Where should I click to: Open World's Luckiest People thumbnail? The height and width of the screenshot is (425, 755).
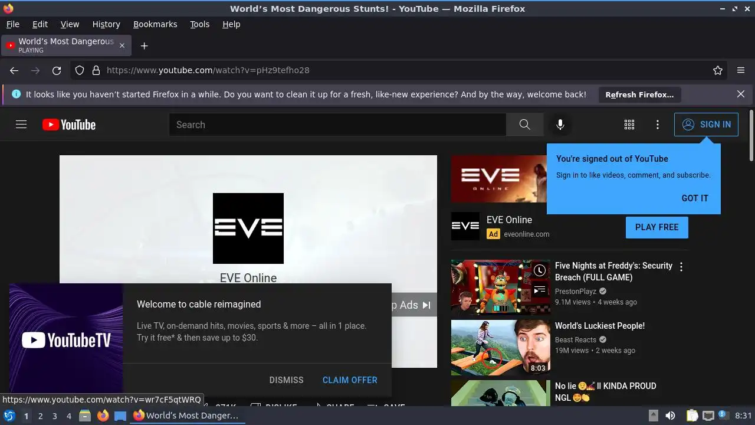500,348
